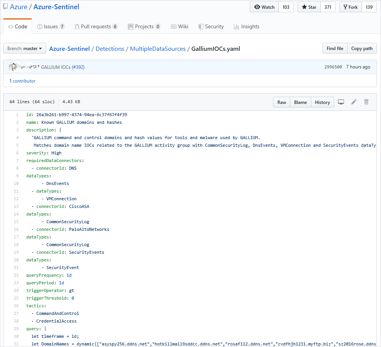
Task: Fork the repository
Action: [350, 7]
